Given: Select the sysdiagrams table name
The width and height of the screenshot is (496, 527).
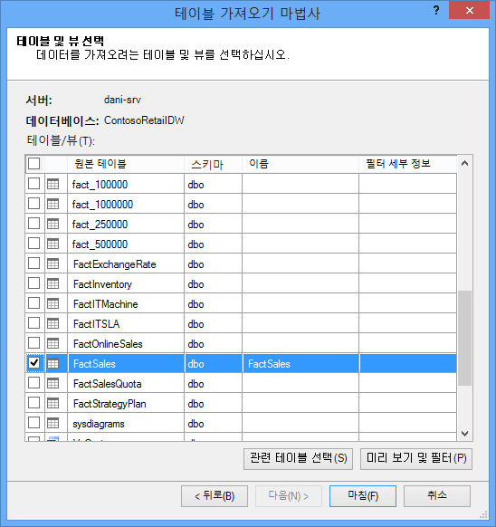Looking at the screenshot, I should click(99, 424).
